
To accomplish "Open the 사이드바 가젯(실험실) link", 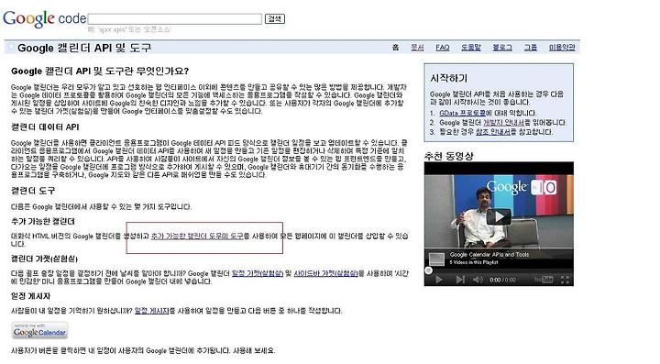I will pyautogui.click(x=325, y=273).
